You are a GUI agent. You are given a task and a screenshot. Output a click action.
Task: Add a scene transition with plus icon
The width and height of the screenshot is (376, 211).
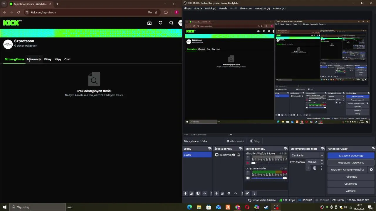(x=308, y=168)
